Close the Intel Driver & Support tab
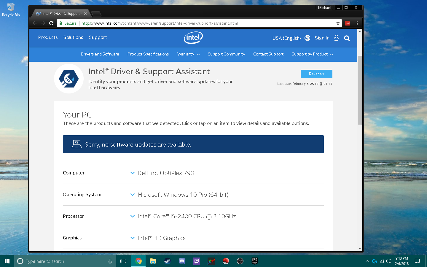This screenshot has height=267, width=427. click(85, 14)
